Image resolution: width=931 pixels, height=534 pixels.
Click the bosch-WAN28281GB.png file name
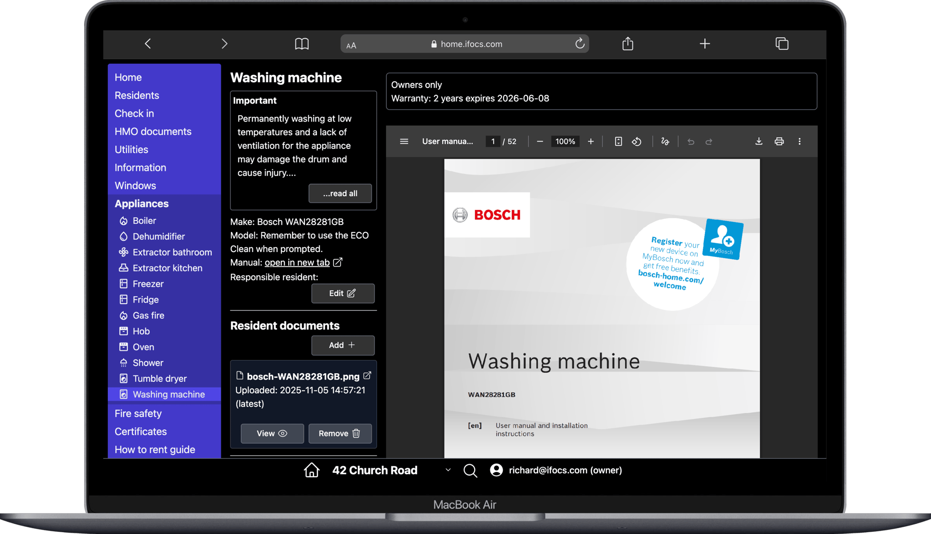pyautogui.click(x=303, y=376)
